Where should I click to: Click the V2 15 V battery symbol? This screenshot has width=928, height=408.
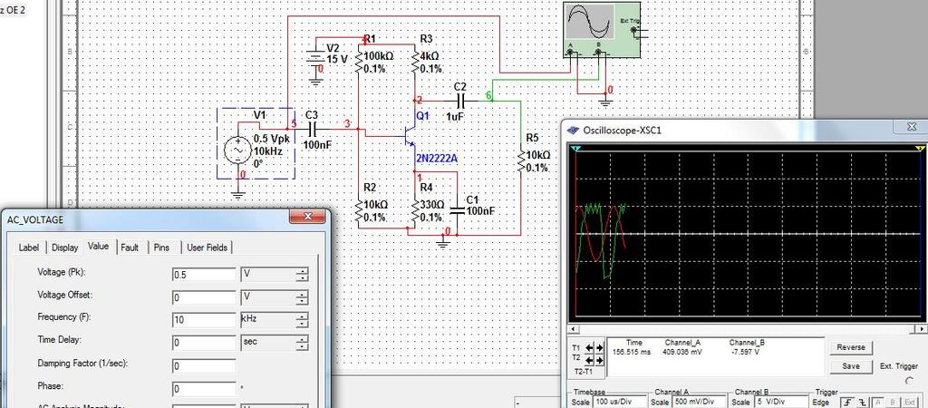(314, 58)
